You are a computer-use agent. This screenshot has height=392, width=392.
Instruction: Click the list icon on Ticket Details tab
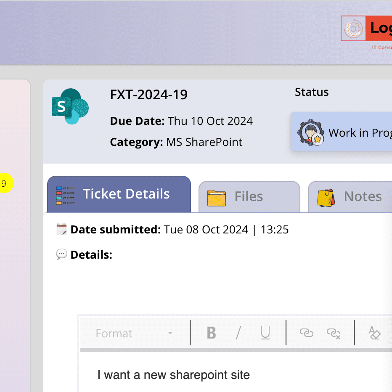pos(65,195)
